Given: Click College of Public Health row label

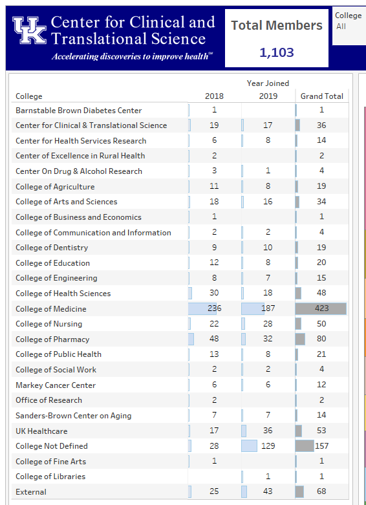Looking at the screenshot, I should [58, 354].
